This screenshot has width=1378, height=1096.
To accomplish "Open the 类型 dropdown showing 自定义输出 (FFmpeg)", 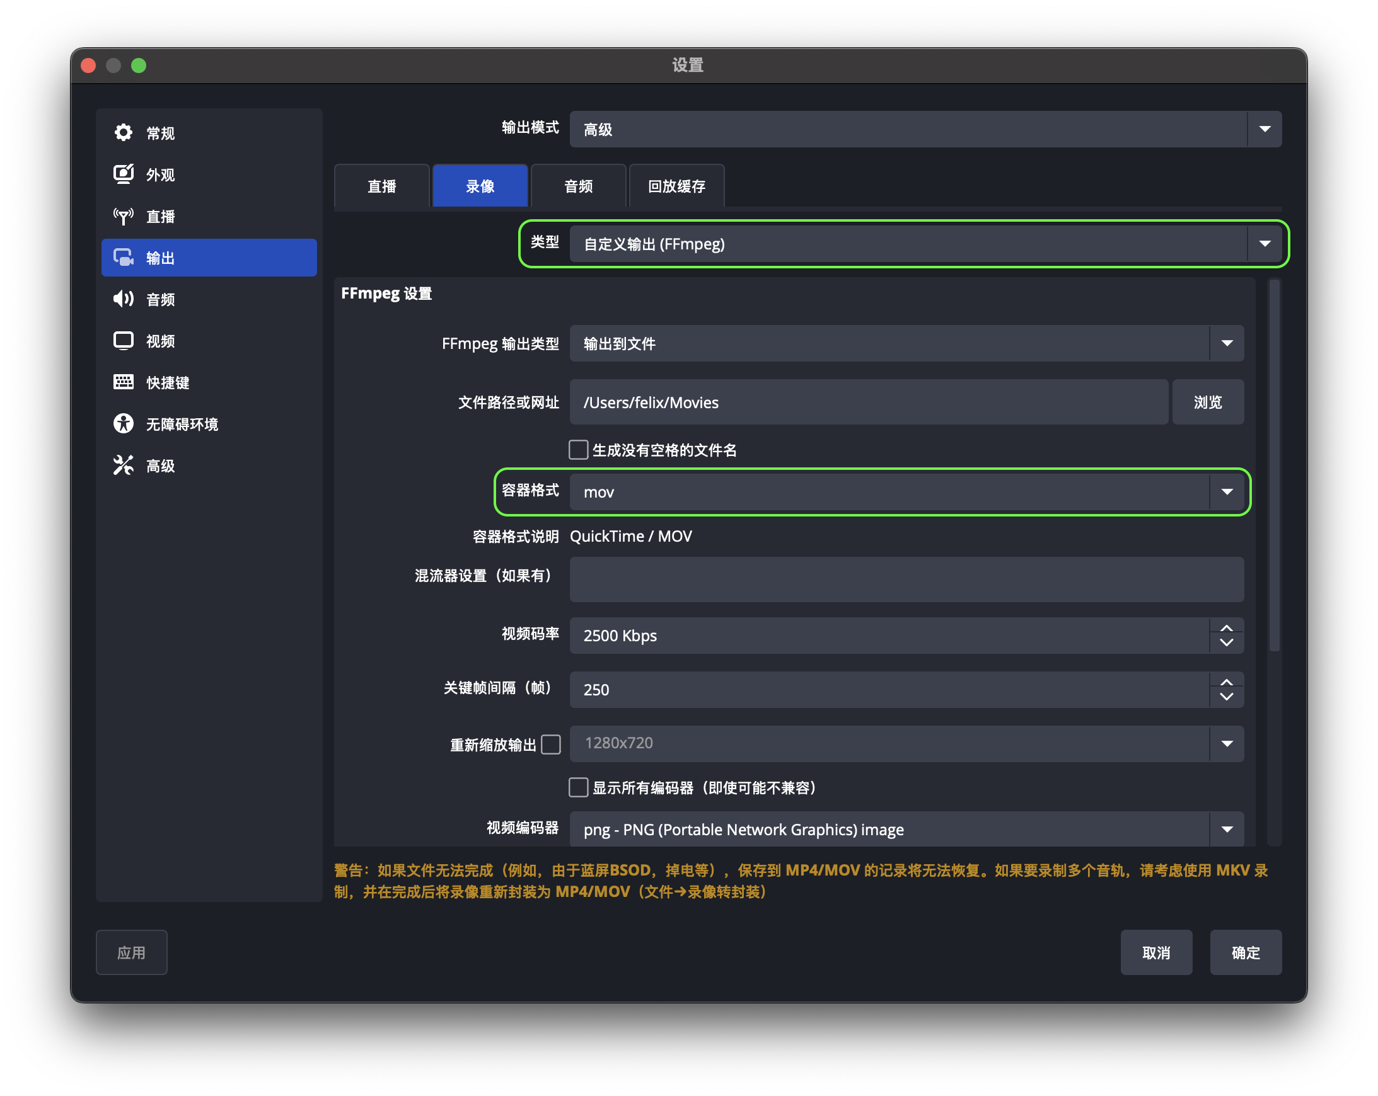I will [925, 243].
